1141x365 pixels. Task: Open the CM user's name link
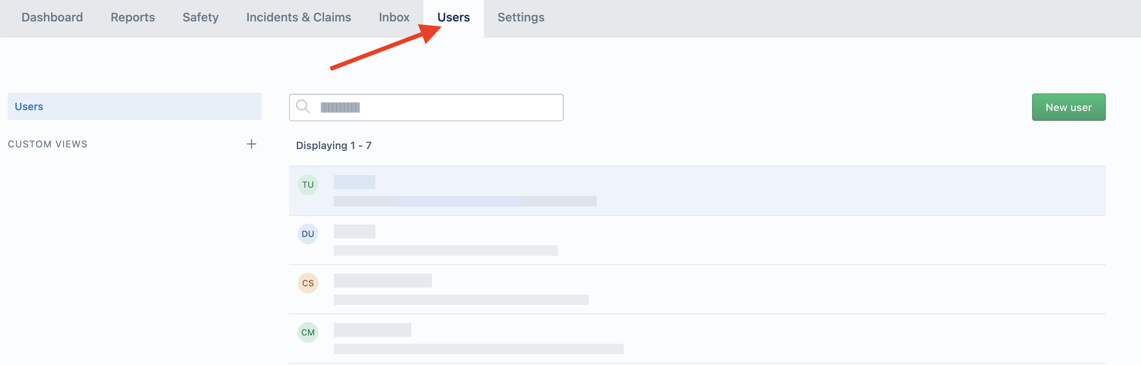tap(372, 329)
